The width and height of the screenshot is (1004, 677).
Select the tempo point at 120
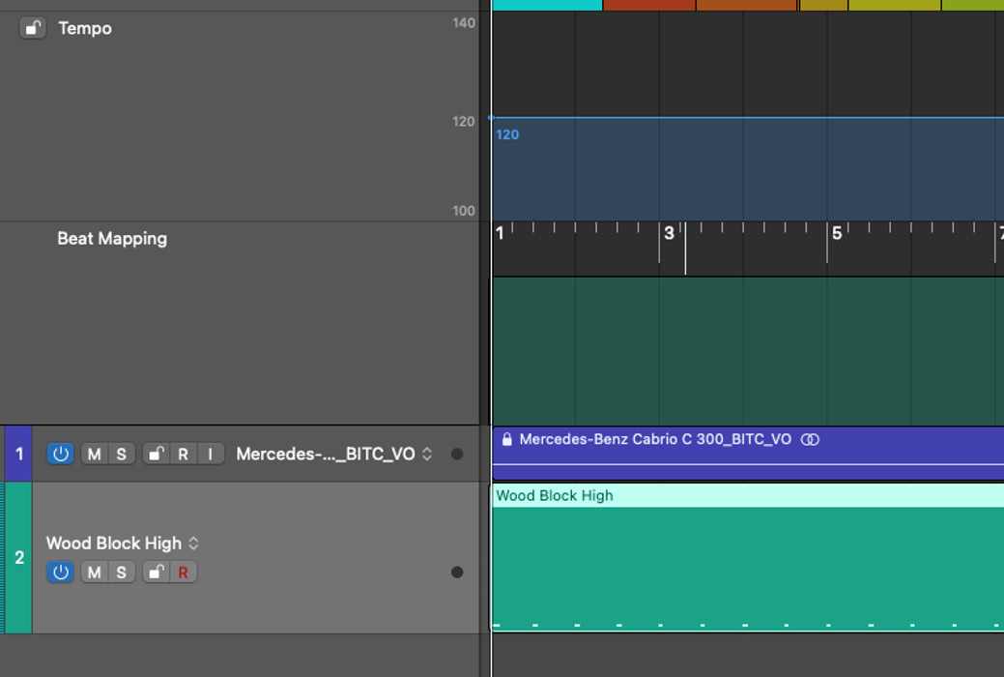tap(491, 117)
